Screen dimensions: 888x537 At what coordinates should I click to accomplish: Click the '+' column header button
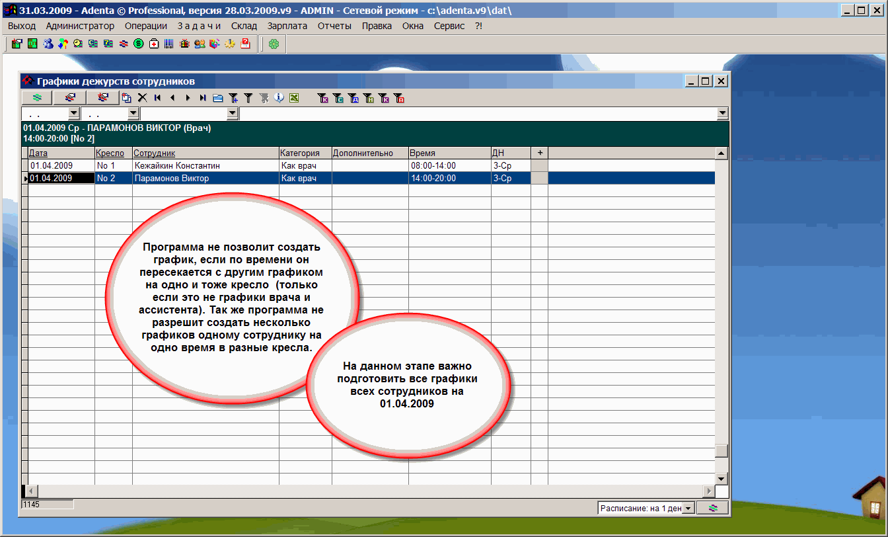click(x=539, y=153)
